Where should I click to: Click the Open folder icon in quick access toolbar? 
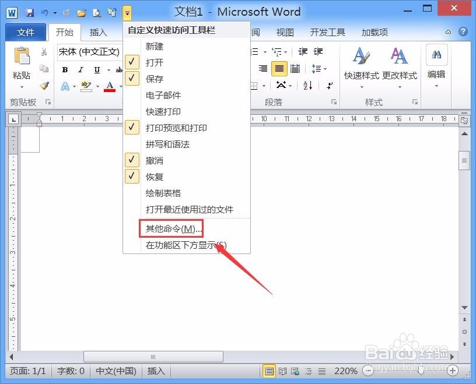click(x=81, y=13)
